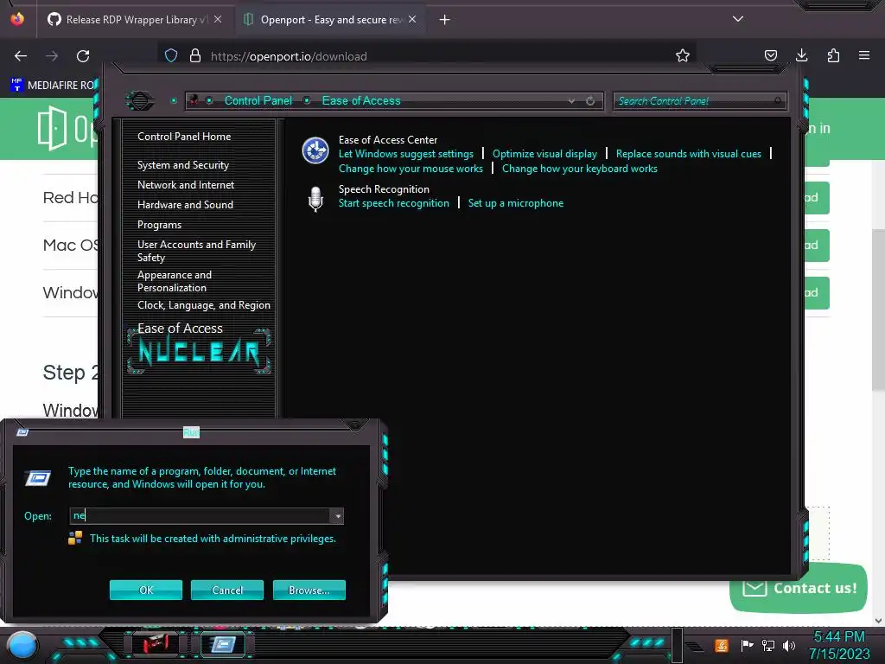Click Replace sounds with visual cues
The image size is (885, 664).
click(689, 154)
